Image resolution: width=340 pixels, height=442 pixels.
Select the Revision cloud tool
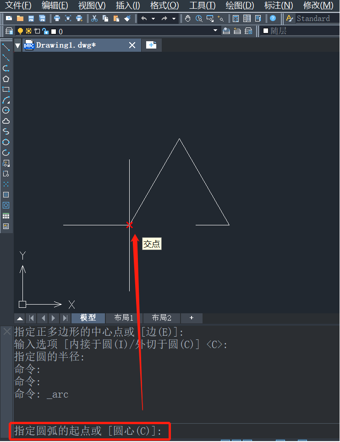click(x=6, y=121)
